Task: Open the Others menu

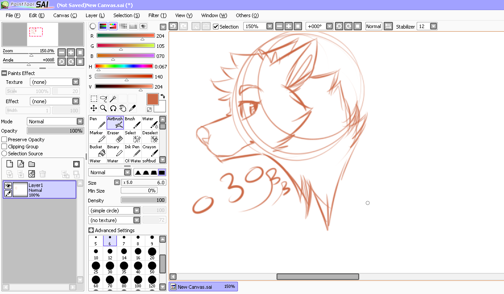Action: pyautogui.click(x=247, y=15)
